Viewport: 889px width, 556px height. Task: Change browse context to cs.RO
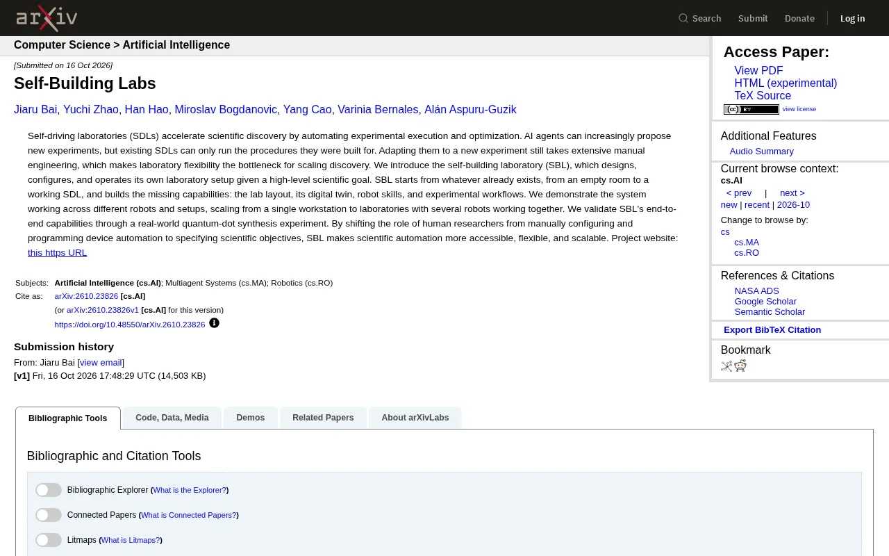(747, 253)
